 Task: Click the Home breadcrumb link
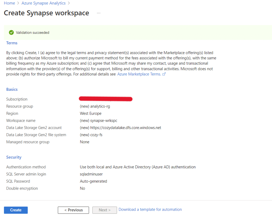tap(9, 3)
